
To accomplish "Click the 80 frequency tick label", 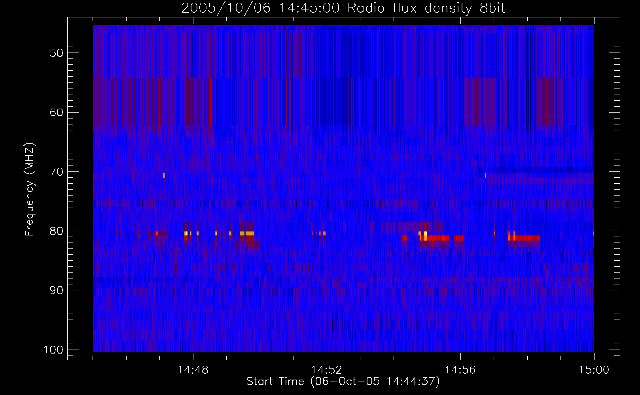I will pyautogui.click(x=57, y=231).
